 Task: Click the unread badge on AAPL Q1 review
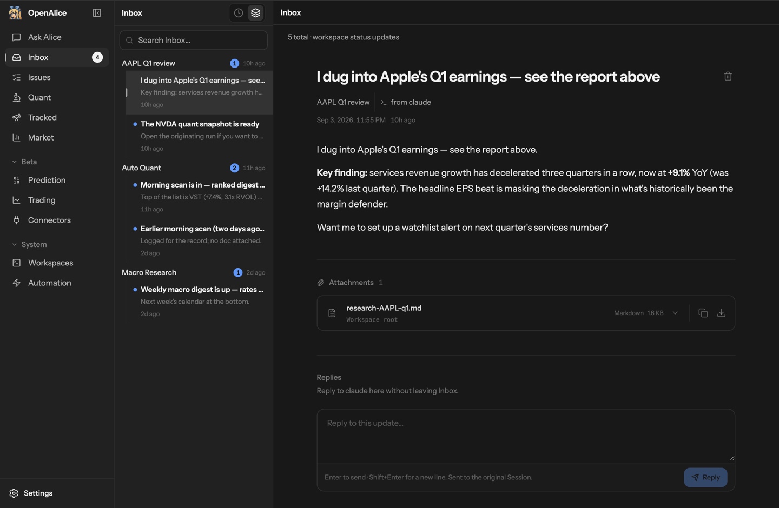coord(234,63)
